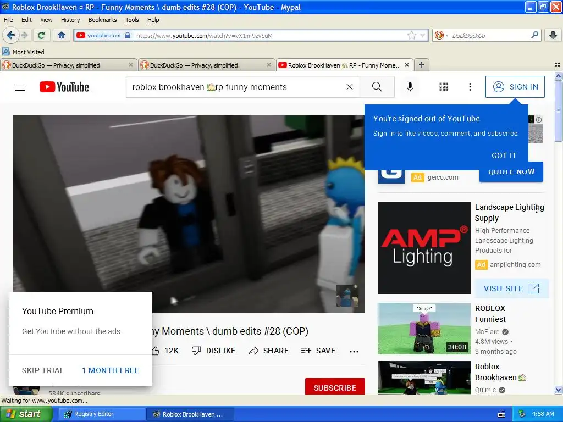The height and width of the screenshot is (422, 563).
Task: Open the YouTube hamburger guide menu
Action: coord(20,87)
